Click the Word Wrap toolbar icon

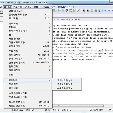(59, 10)
